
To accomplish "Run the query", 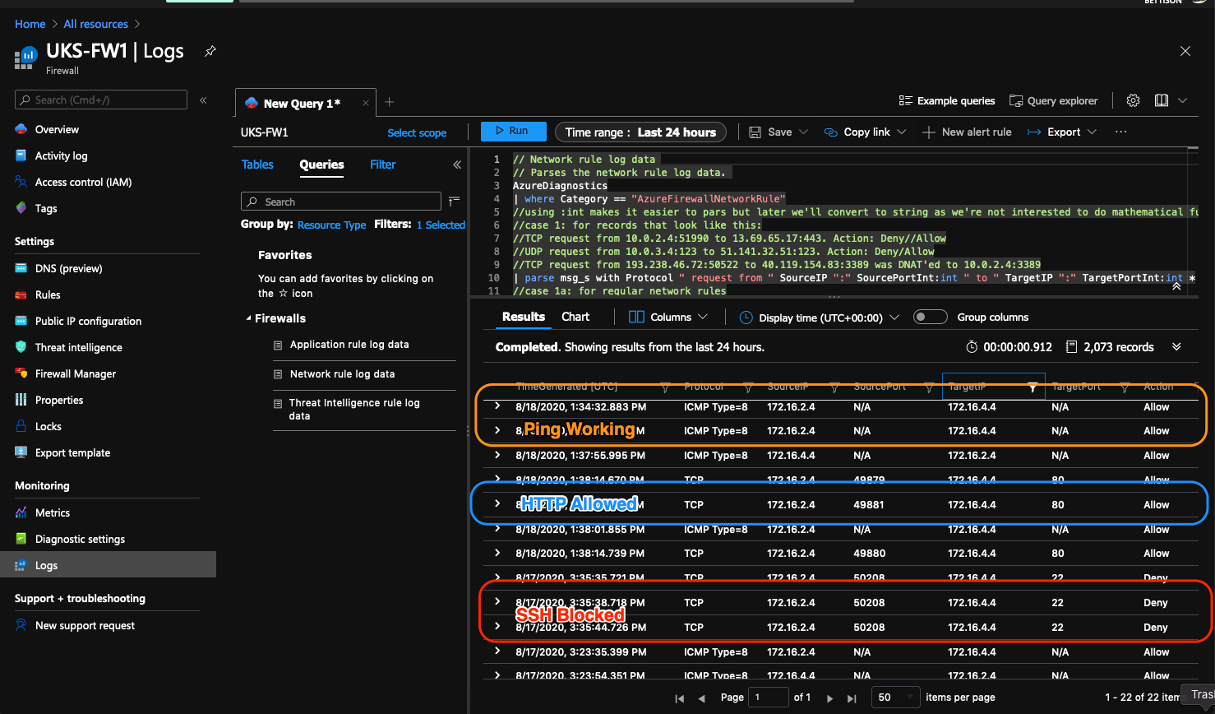I will [x=514, y=131].
